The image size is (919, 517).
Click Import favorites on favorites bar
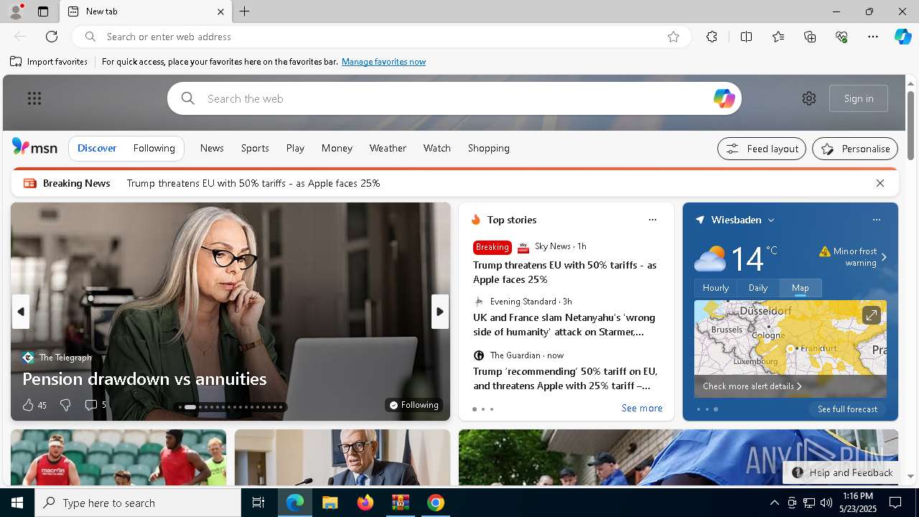tap(49, 62)
